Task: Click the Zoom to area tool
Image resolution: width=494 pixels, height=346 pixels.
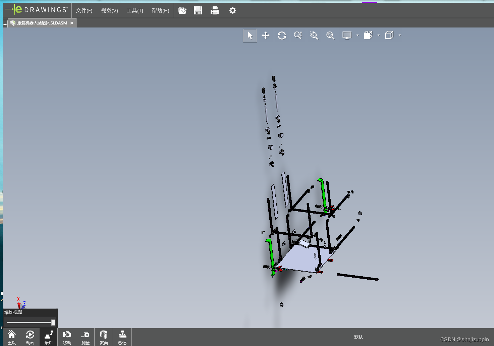Action: pyautogui.click(x=314, y=36)
